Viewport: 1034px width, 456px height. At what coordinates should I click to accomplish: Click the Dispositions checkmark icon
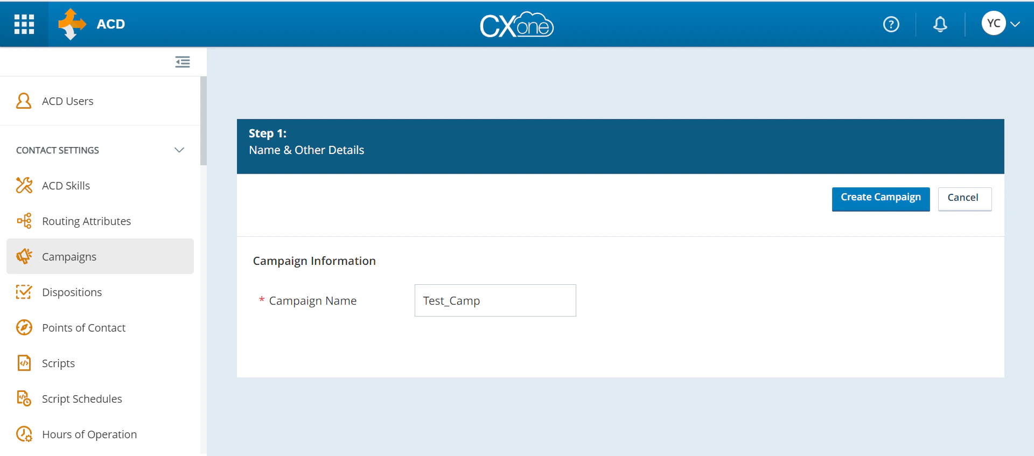pos(24,292)
